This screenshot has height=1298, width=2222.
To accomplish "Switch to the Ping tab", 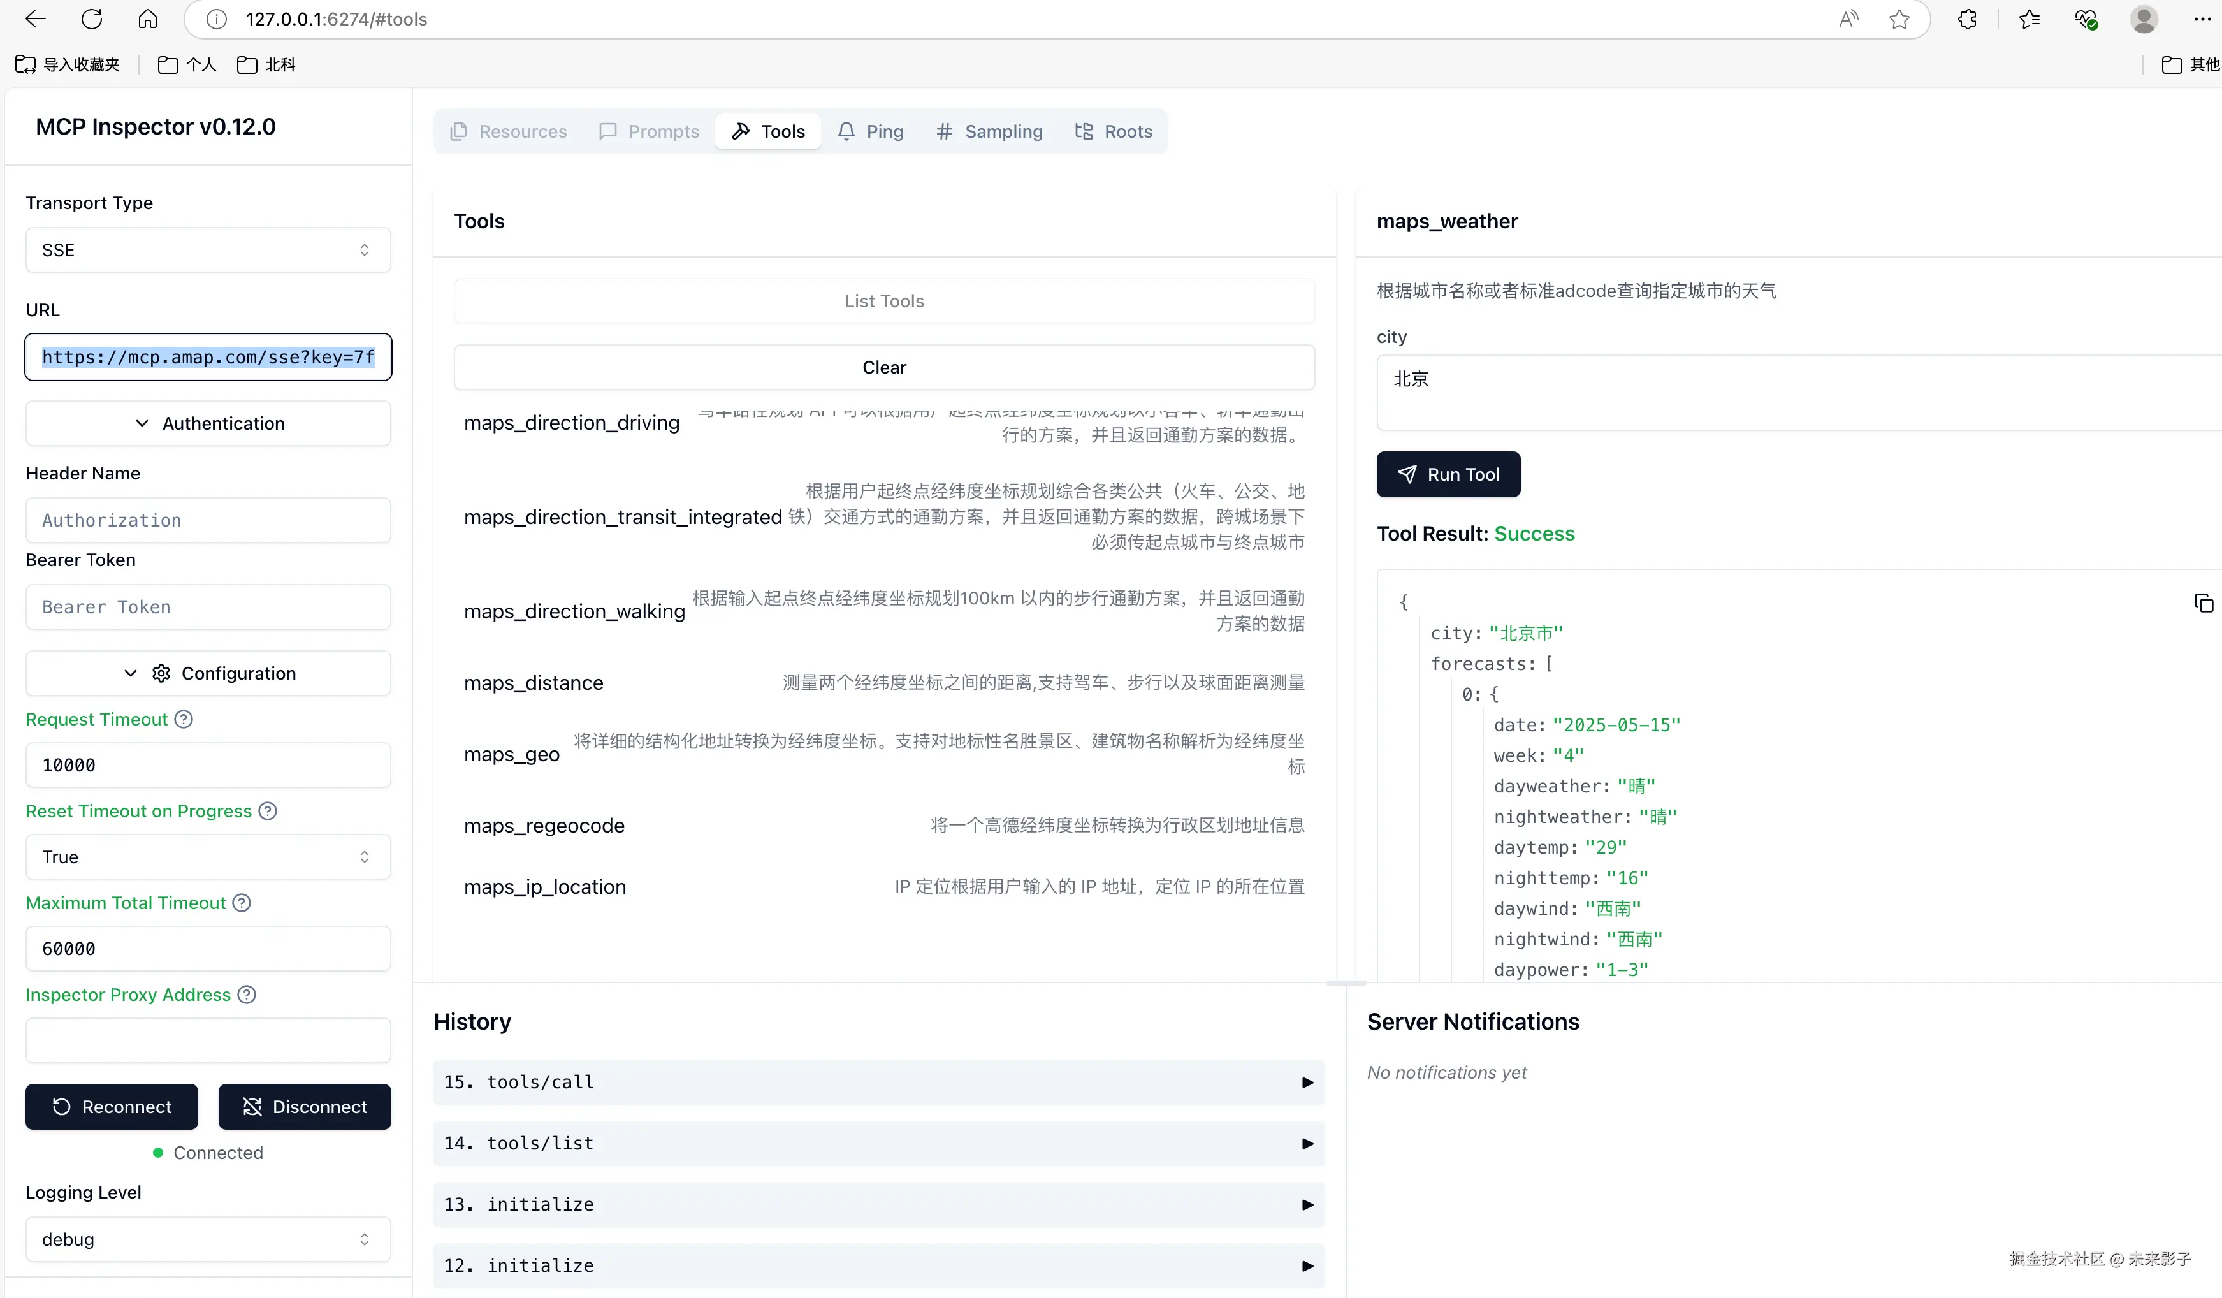I will click(x=870, y=131).
